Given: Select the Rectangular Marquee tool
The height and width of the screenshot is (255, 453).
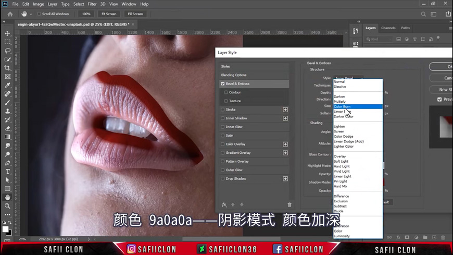Looking at the screenshot, I should [7, 42].
